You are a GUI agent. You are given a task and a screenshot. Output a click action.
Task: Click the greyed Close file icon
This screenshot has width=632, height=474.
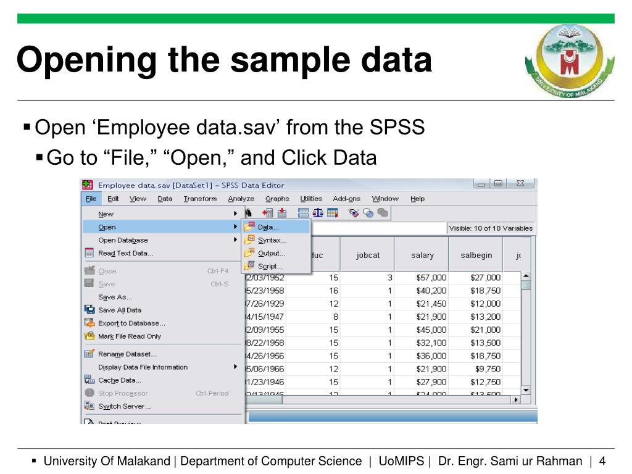(x=89, y=270)
